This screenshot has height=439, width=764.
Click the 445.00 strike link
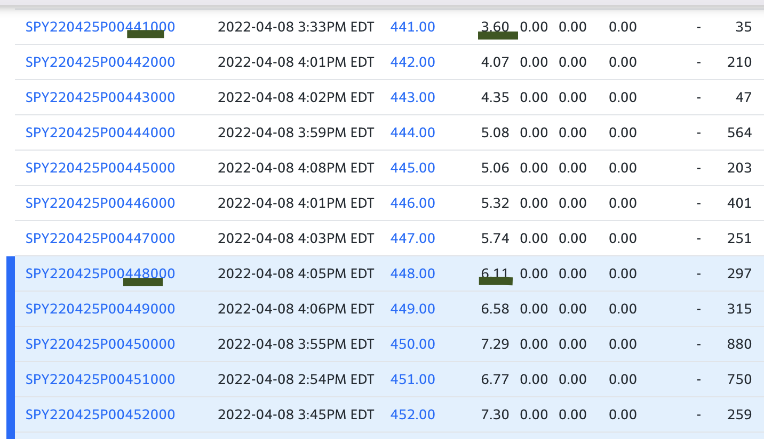pyautogui.click(x=413, y=168)
